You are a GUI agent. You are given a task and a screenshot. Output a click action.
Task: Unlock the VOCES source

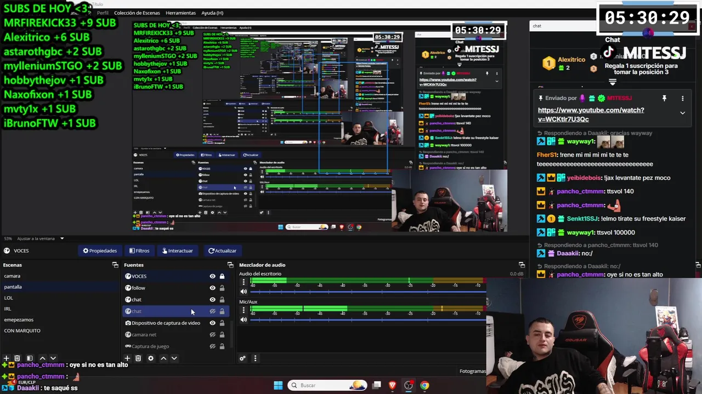point(222,276)
